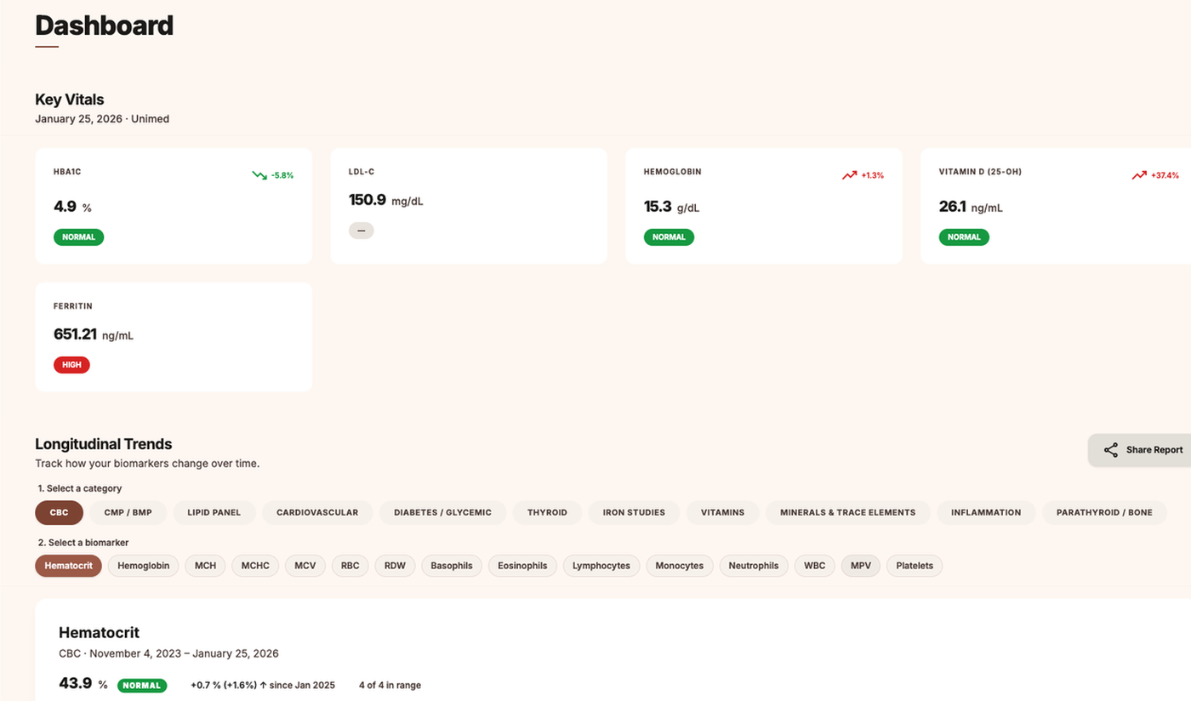
Task: Select the RDW biomarker
Action: 395,566
